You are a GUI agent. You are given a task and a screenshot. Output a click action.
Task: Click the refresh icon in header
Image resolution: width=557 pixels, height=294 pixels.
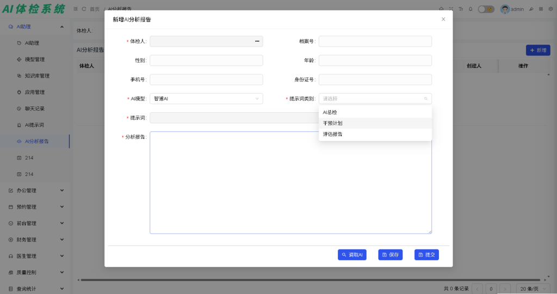pyautogui.click(x=84, y=9)
